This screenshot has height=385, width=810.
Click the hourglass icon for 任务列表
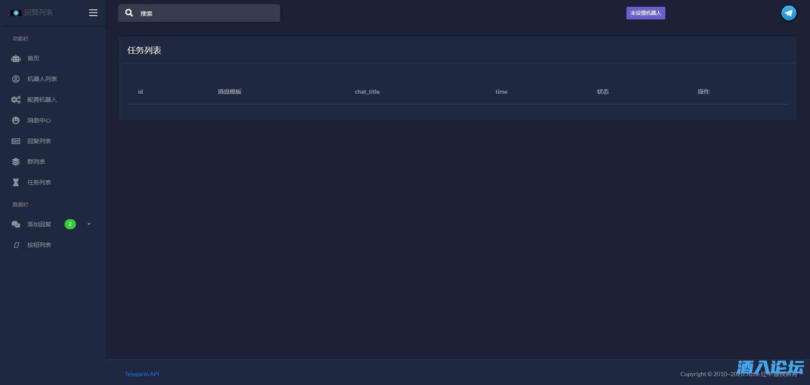tap(16, 182)
